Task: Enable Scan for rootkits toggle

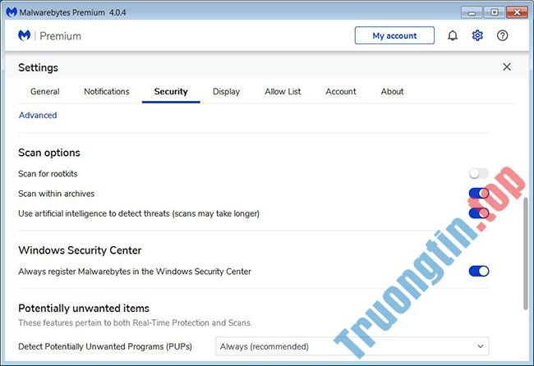Action: click(x=478, y=174)
